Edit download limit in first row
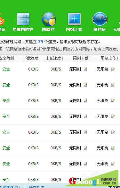This screenshot has height=188, width=120. pos(85,69)
